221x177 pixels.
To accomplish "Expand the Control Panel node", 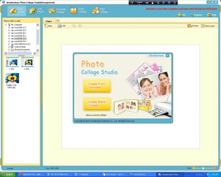I will (x=9, y=47).
